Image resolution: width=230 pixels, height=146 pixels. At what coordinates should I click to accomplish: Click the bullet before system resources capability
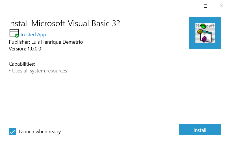point(10,71)
